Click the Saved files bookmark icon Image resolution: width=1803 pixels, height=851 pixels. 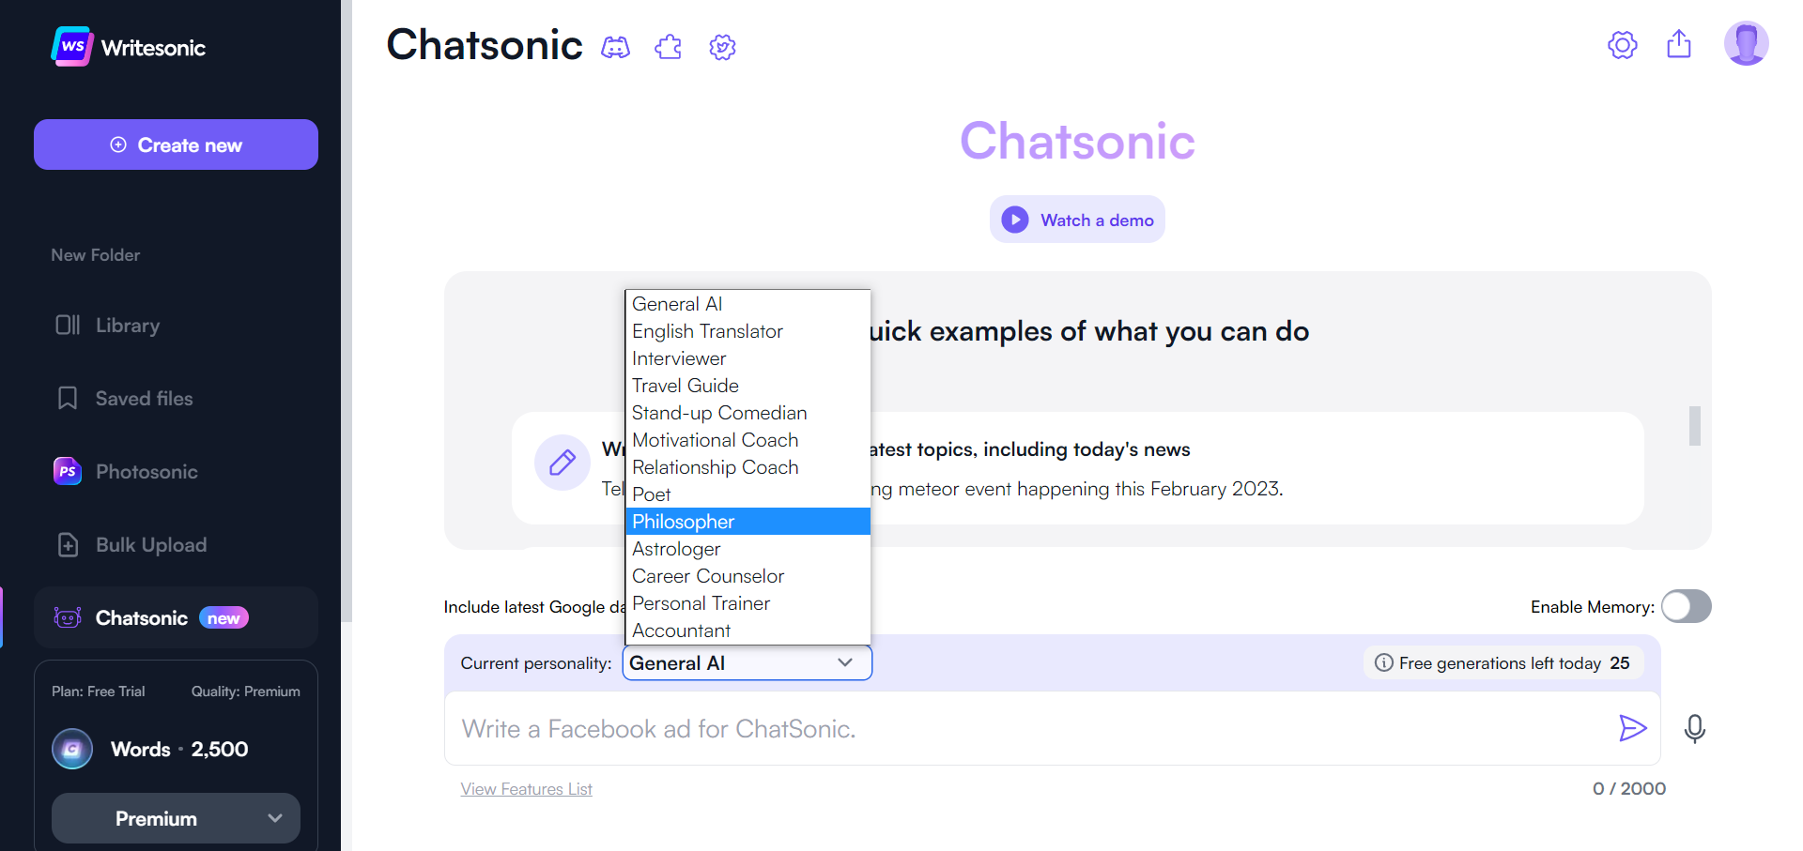(x=68, y=398)
